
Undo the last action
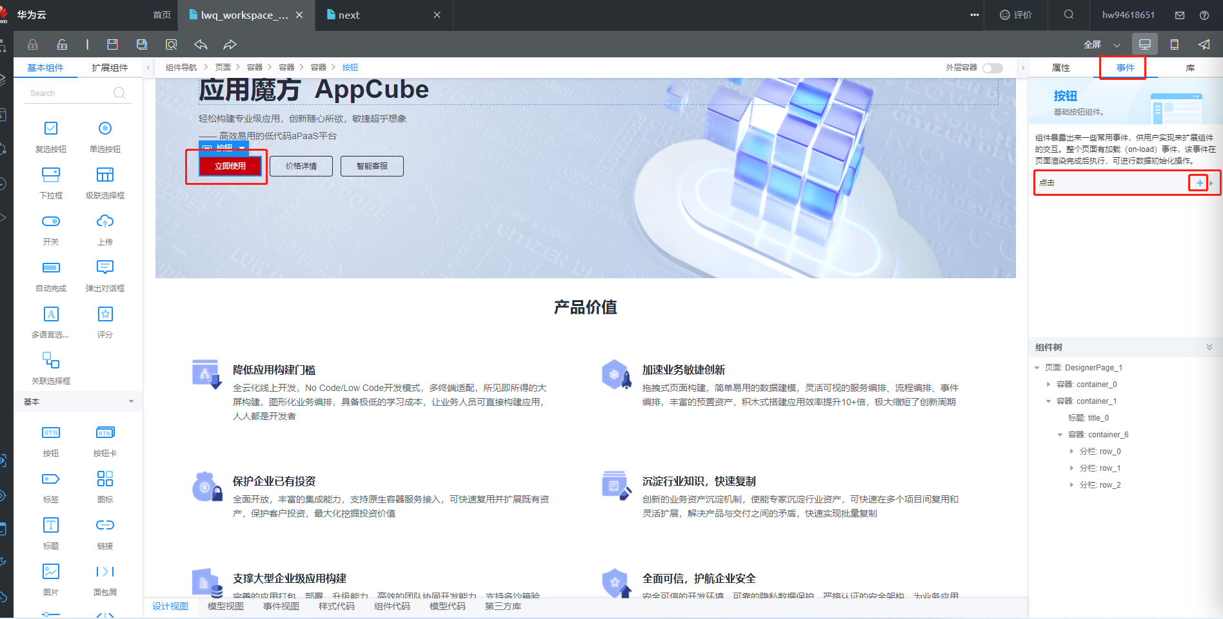pyautogui.click(x=201, y=44)
